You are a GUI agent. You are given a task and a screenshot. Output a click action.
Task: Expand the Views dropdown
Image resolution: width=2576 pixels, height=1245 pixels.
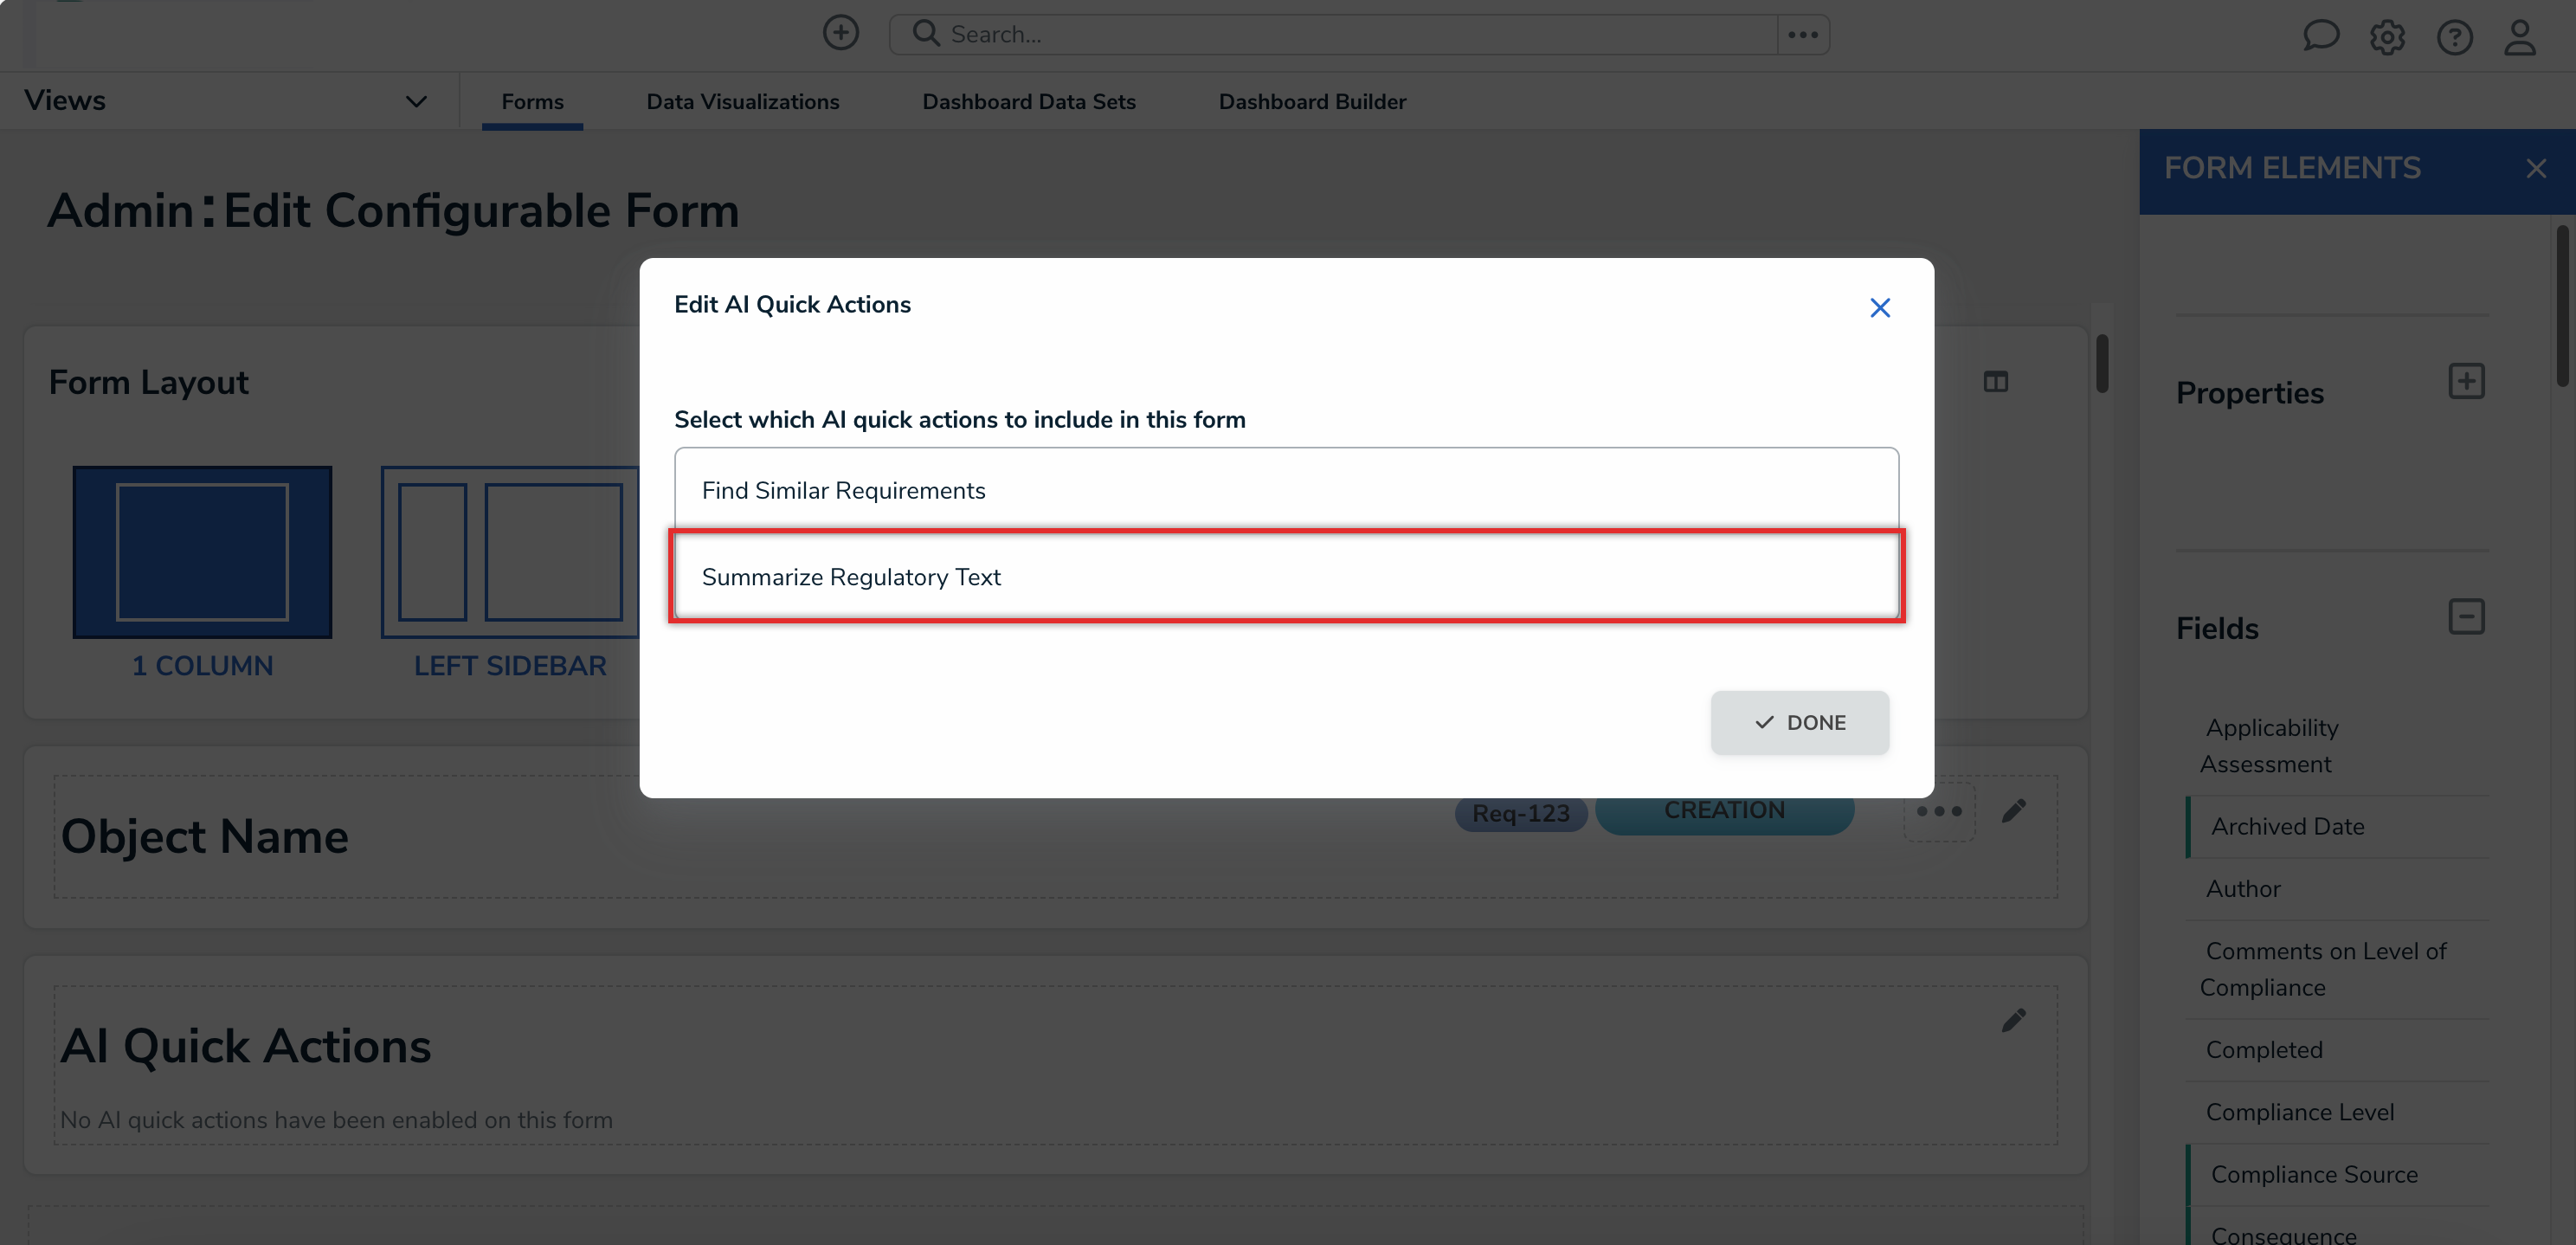point(416,101)
